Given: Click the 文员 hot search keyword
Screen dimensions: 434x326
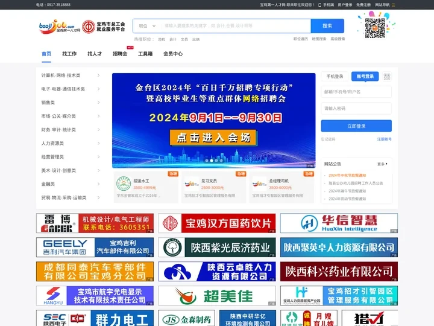Looking at the screenshot, I should click(x=184, y=39).
